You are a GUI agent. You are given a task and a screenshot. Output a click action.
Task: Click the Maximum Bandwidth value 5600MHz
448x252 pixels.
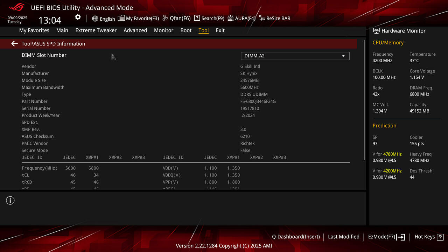(250, 87)
